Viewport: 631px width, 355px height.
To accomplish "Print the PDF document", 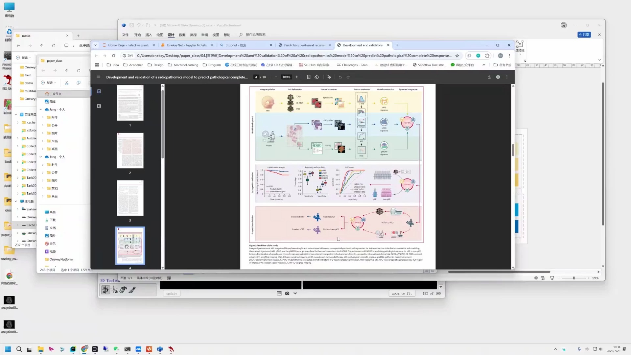I will [x=498, y=77].
